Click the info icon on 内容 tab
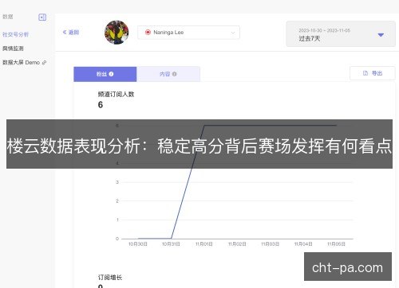This screenshot has width=399, height=288. 175,74
